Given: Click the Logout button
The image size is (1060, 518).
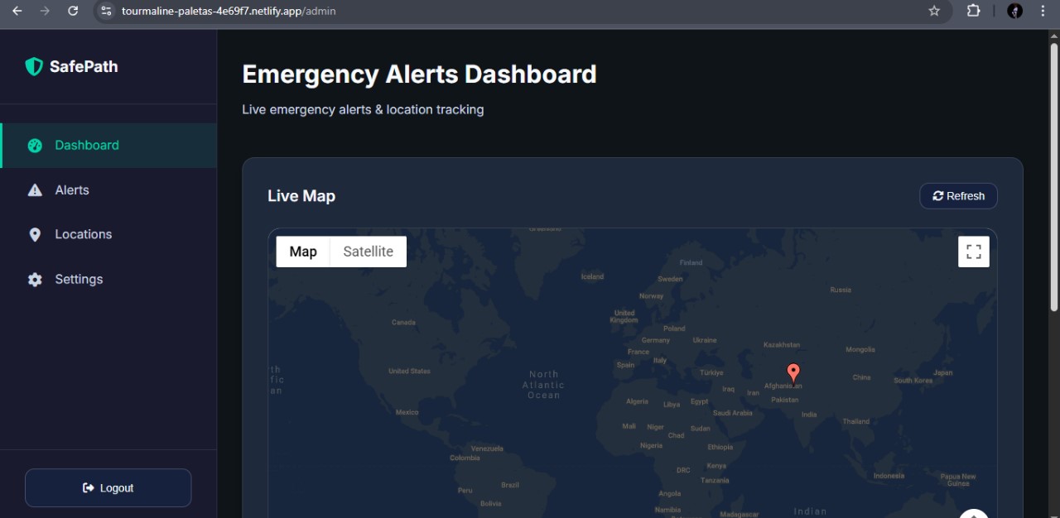Looking at the screenshot, I should [108, 488].
